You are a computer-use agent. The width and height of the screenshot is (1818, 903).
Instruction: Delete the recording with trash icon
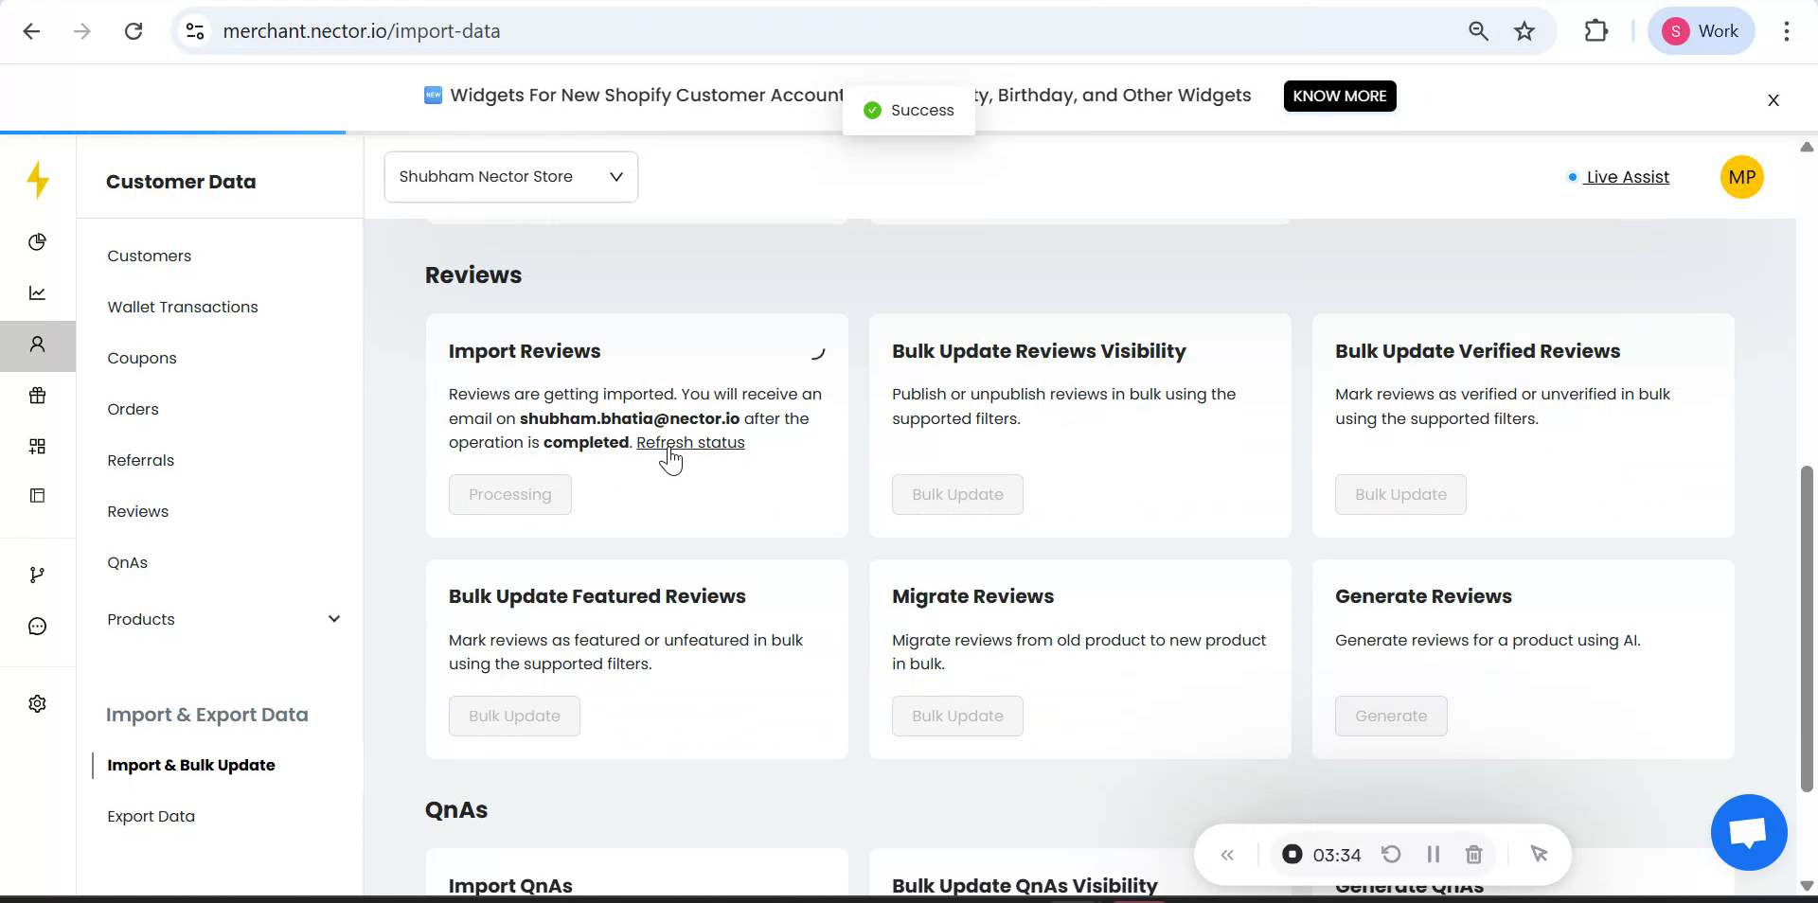[x=1473, y=855]
